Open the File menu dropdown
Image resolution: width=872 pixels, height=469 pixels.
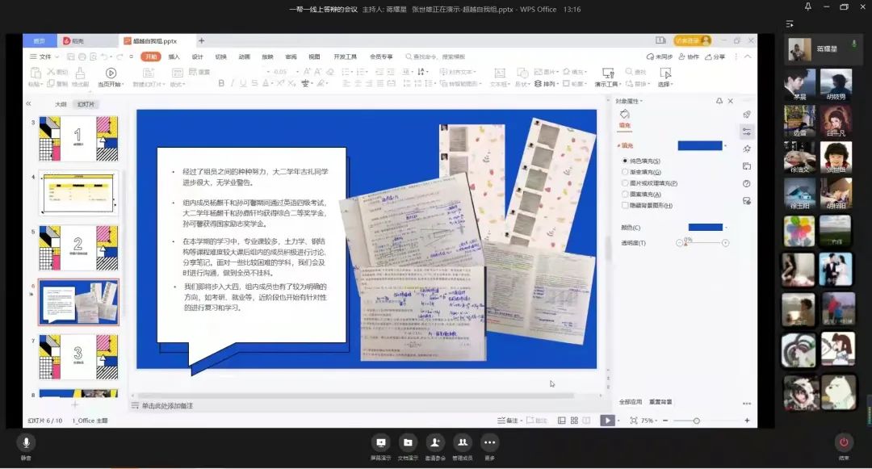[x=44, y=57]
